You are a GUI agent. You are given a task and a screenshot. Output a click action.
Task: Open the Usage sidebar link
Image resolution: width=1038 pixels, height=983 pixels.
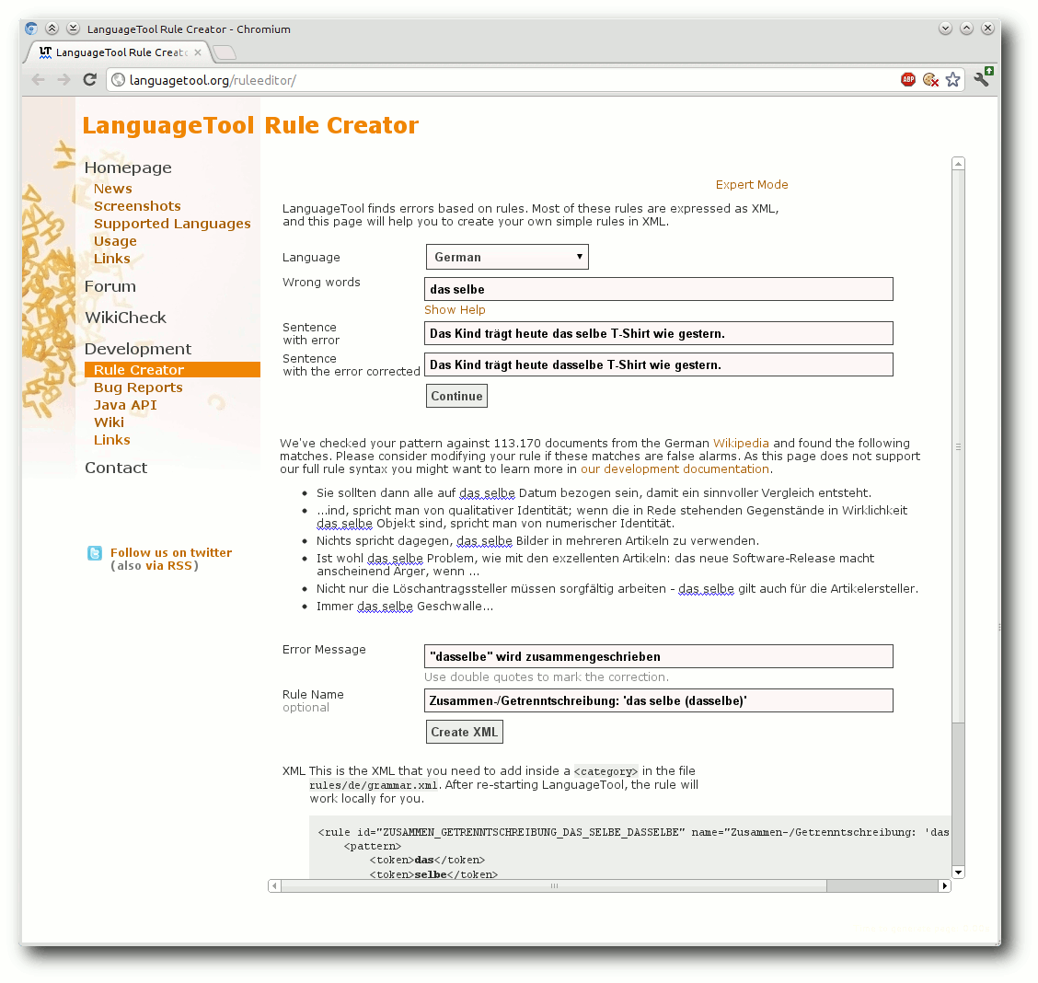pos(115,241)
